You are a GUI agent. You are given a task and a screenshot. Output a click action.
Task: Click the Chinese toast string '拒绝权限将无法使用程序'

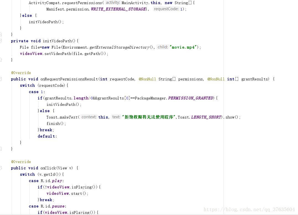(148, 117)
